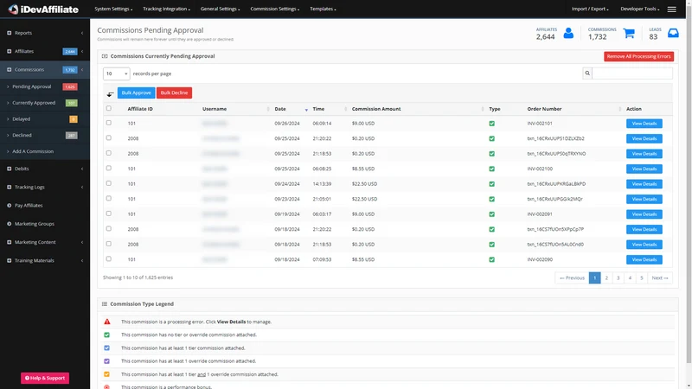
Task: Open the Commission Settings dropdown menu
Action: (x=274, y=9)
